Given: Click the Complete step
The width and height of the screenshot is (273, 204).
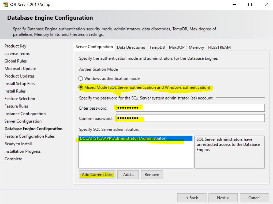Looking at the screenshot, I should [x=13, y=159].
